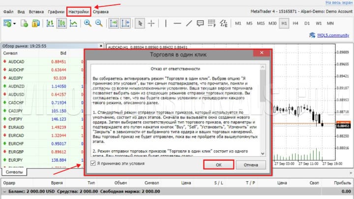The width and height of the screenshot is (354, 199).
Task: Select the EURAUD symbol row
Action: point(42,127)
